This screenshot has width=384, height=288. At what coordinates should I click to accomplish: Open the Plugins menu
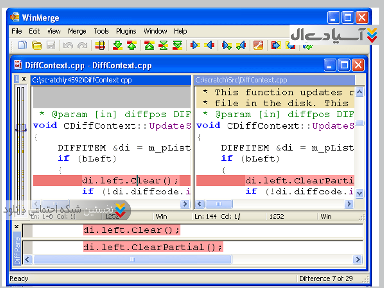click(126, 31)
